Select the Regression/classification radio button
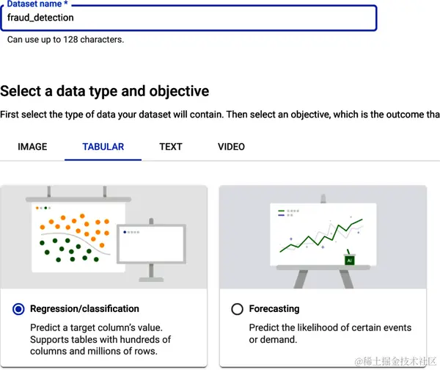The width and height of the screenshot is (440, 370). tap(18, 309)
